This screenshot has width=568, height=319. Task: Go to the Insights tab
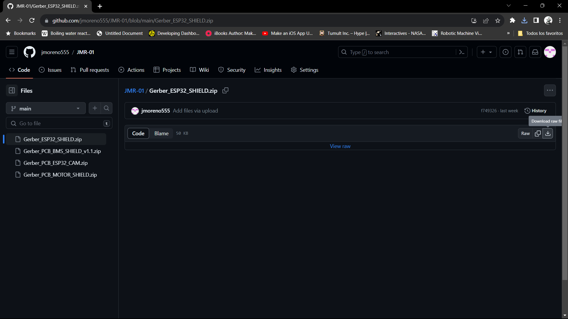[268, 70]
